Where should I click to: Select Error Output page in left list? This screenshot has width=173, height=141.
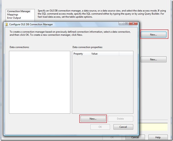click(x=14, y=18)
